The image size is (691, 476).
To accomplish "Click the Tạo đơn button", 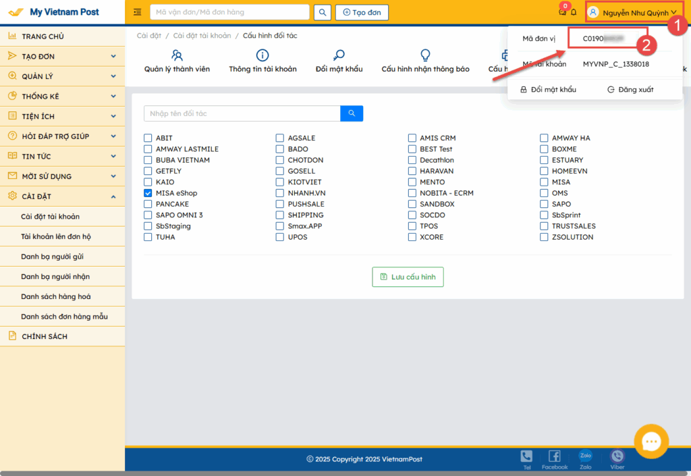I will coord(362,12).
